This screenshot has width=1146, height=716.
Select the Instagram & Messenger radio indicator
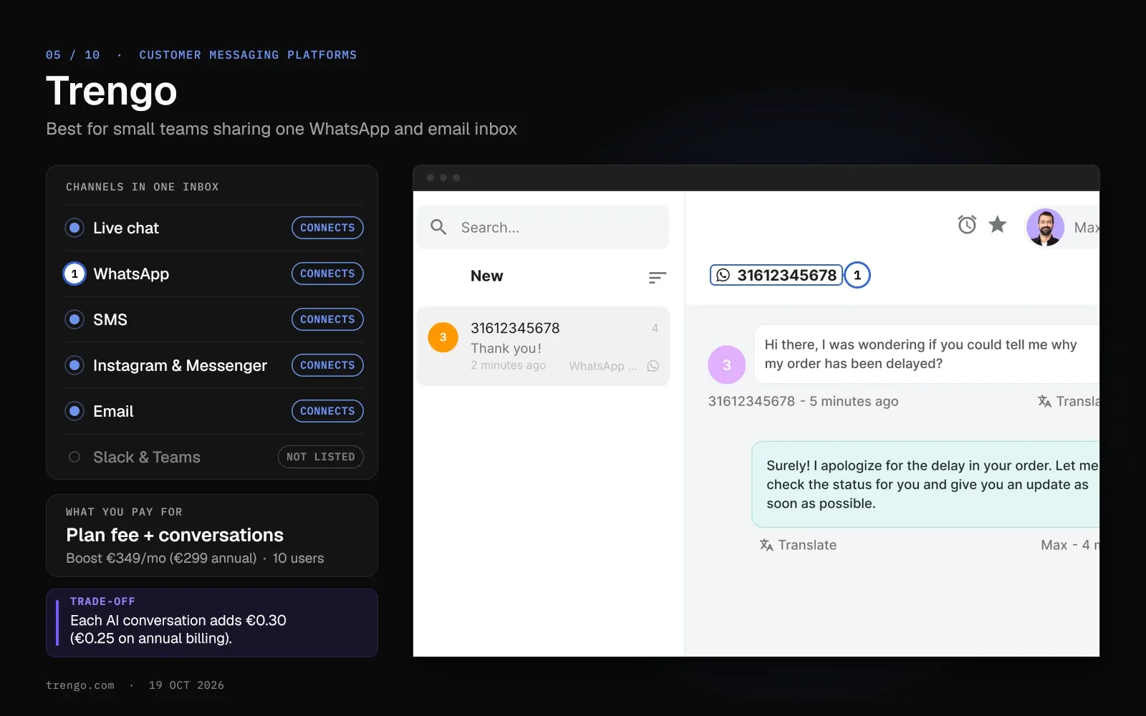pyautogui.click(x=74, y=365)
